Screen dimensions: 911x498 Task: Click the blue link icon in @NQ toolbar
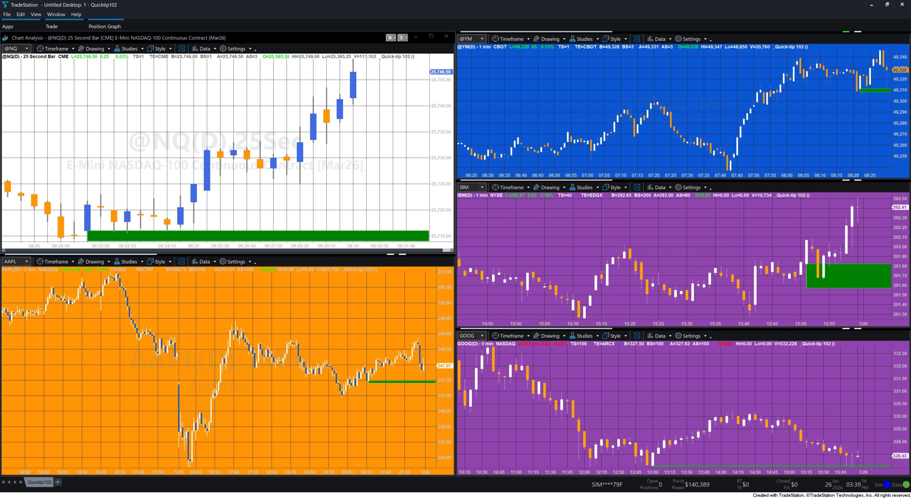tap(181, 49)
